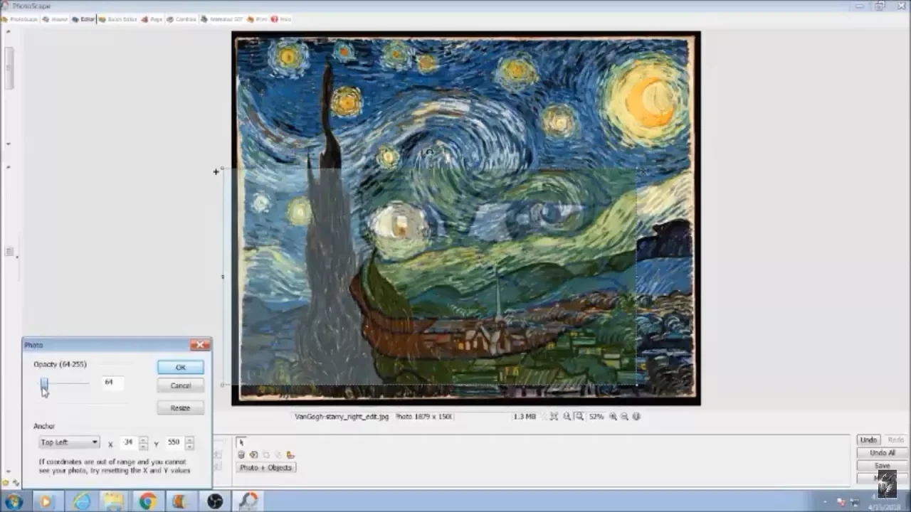The image size is (911, 512).
Task: Click the overlaid photo on the painting
Action: point(429,277)
